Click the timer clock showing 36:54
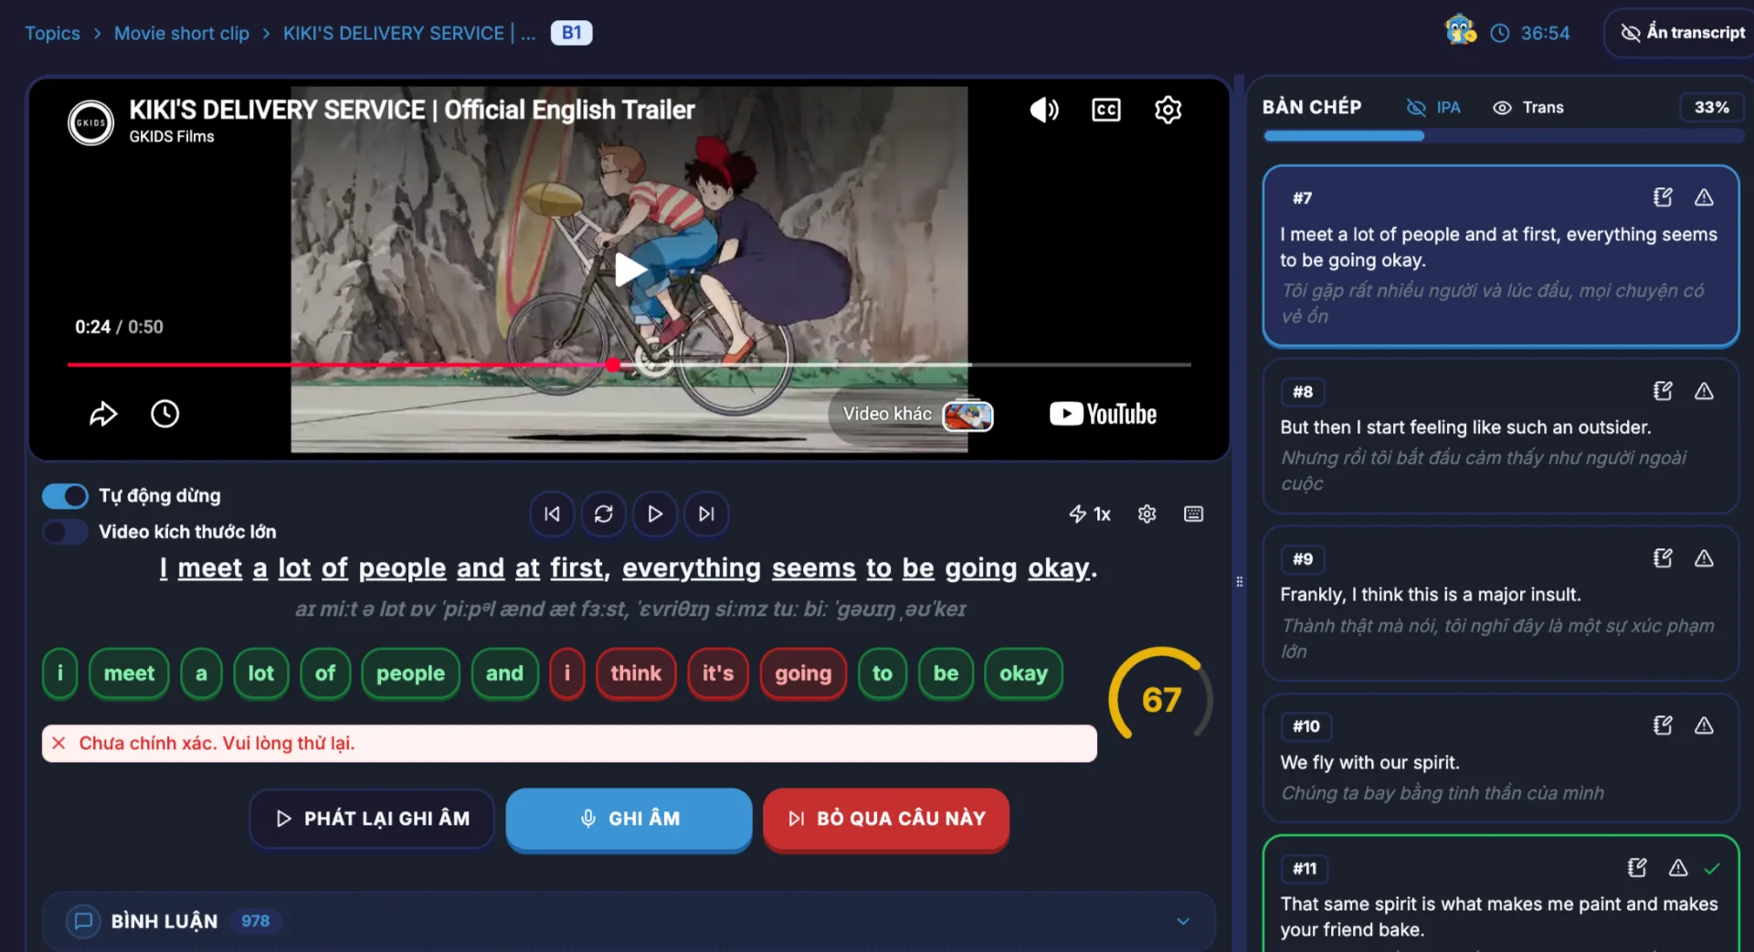1754x952 pixels. (x=1529, y=34)
